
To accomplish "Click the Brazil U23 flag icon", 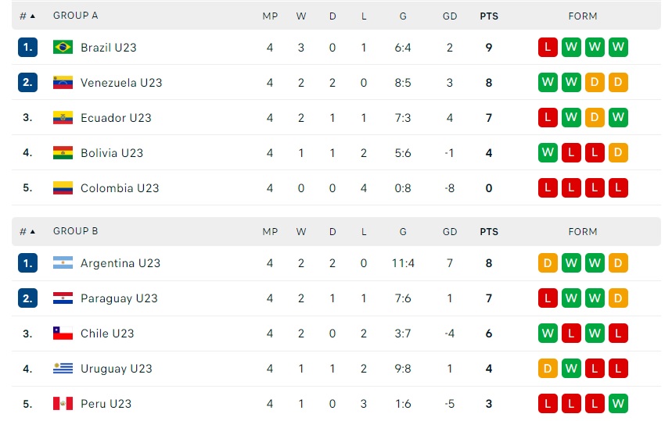I will tap(63, 47).
